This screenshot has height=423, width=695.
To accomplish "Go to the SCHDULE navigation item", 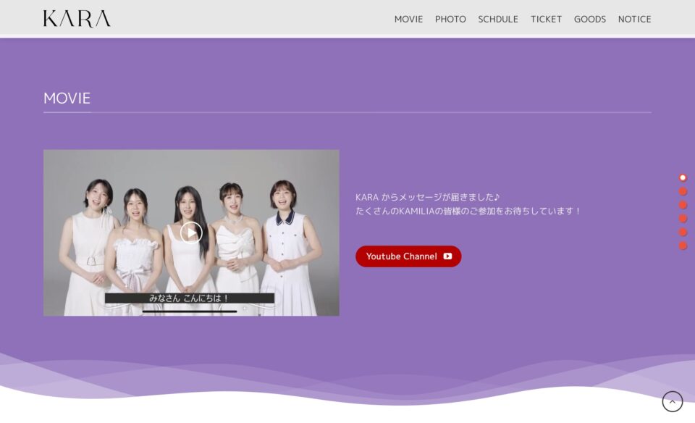I will point(498,19).
